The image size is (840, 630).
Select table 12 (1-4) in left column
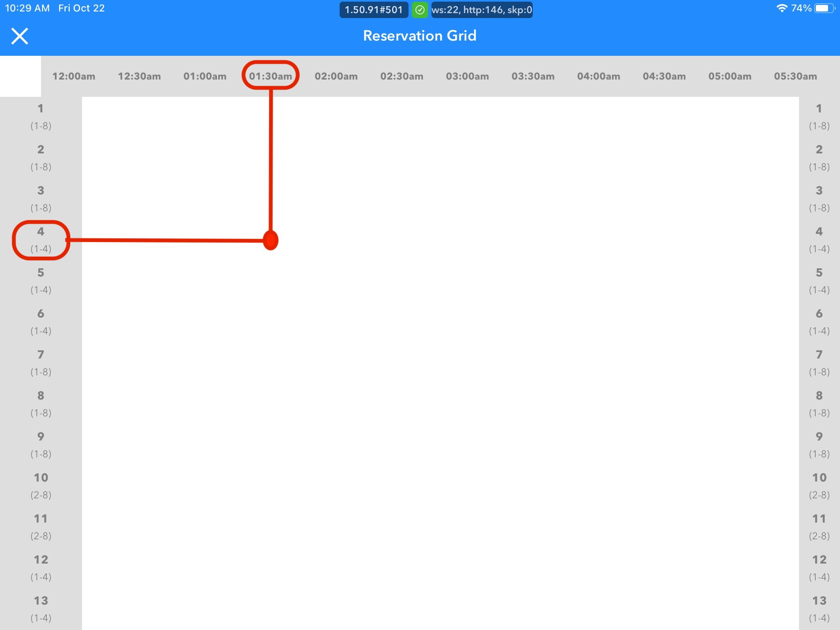click(41, 568)
